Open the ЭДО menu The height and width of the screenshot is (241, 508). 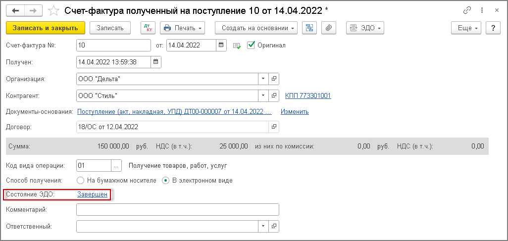(x=365, y=28)
